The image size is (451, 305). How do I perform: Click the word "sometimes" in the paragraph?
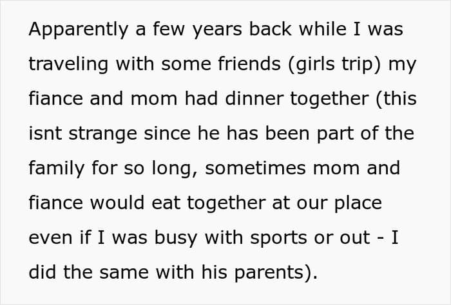pos(255,168)
